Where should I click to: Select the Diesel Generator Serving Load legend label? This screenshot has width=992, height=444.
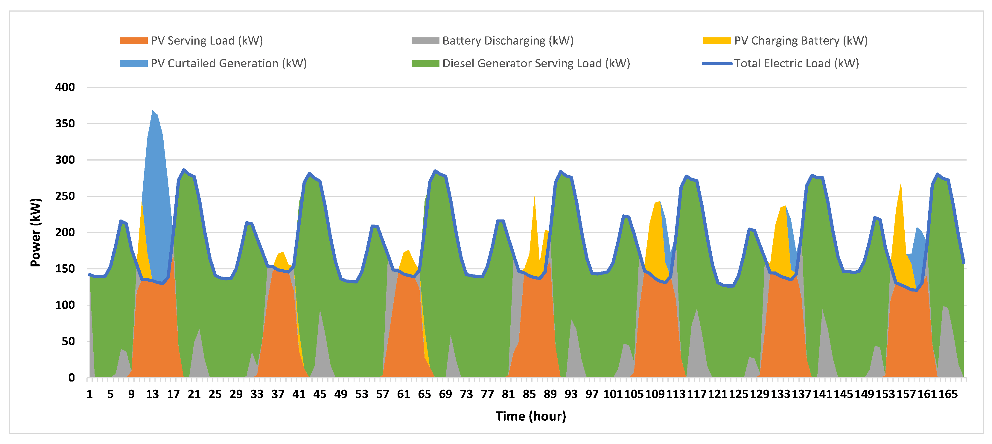click(x=536, y=63)
